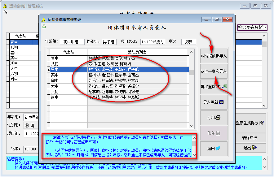Click the scroll-up arrow of athlete table
The width and height of the screenshot is (274, 177).
[x=192, y=51]
